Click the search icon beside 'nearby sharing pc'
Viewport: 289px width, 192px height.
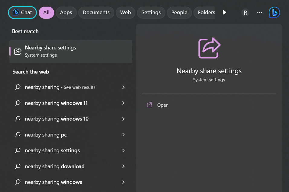pyautogui.click(x=18, y=135)
